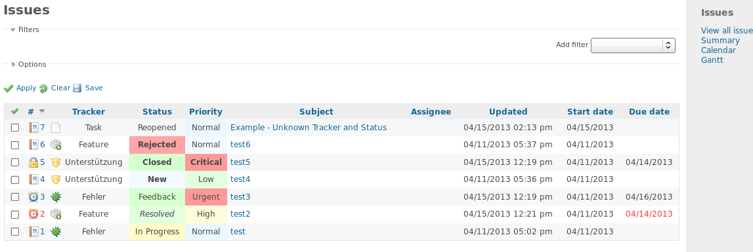The image size is (753, 252).
Task: Select the checkbox for issue 5
Action: [x=15, y=162]
